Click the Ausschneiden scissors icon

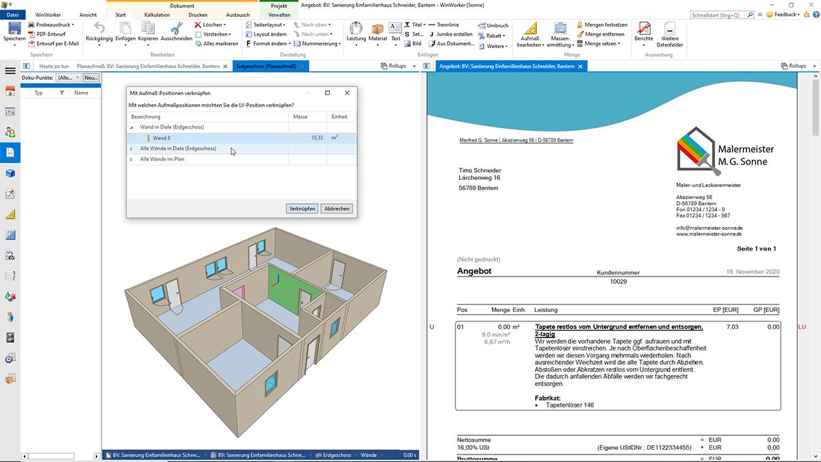point(177,28)
